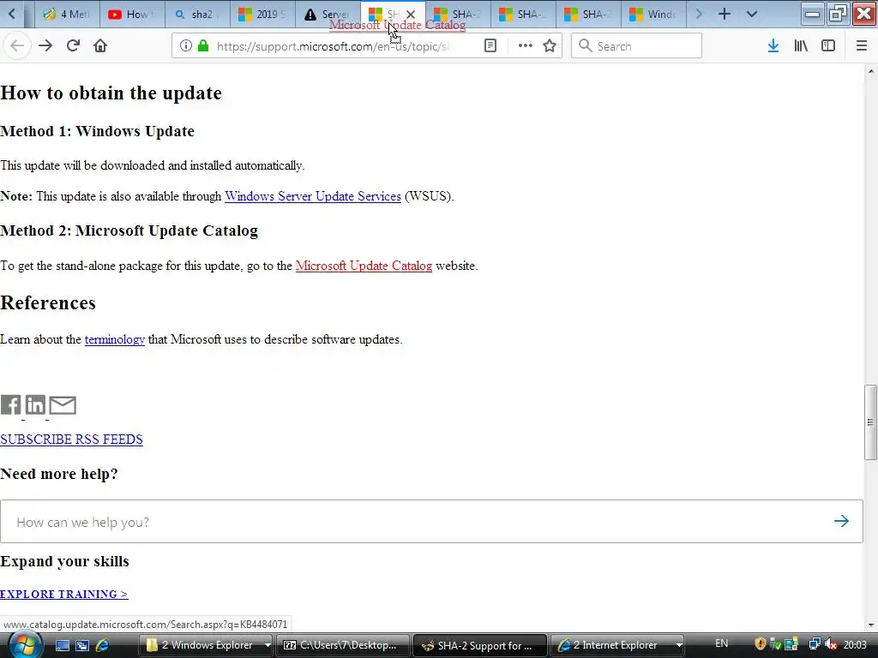Switch to the "Windc" tab

pos(652,14)
